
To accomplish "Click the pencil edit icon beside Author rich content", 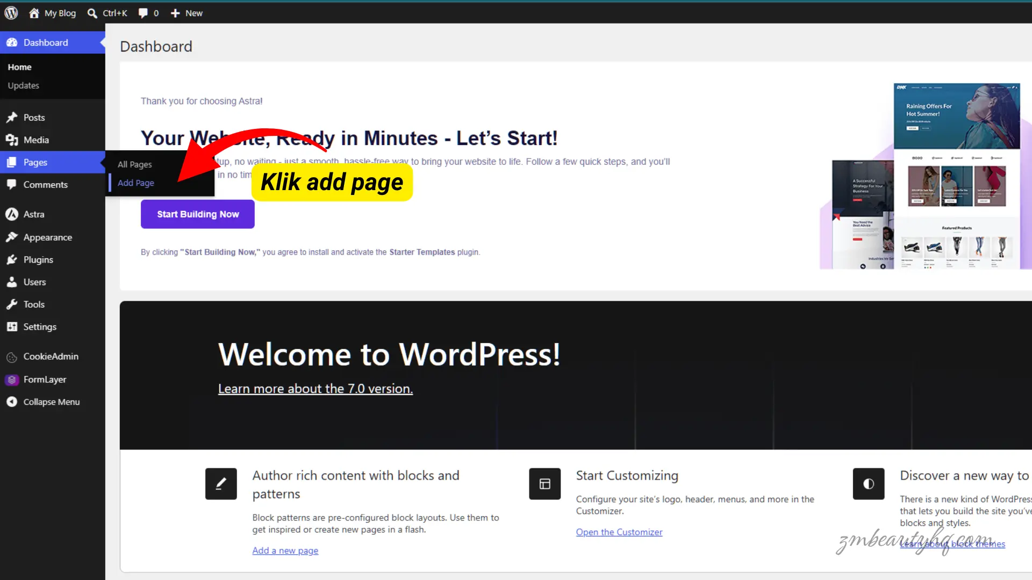I will point(221,484).
